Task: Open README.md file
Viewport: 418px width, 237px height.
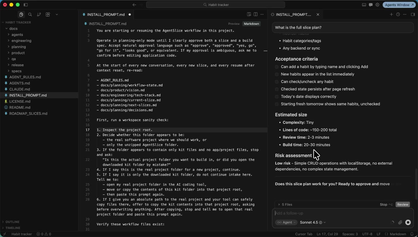Action: (20, 107)
